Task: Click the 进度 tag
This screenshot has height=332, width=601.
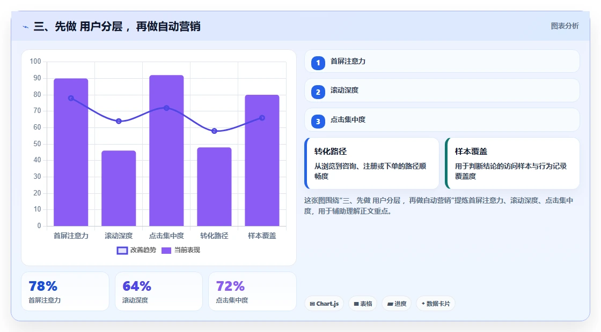Action: click(397, 304)
